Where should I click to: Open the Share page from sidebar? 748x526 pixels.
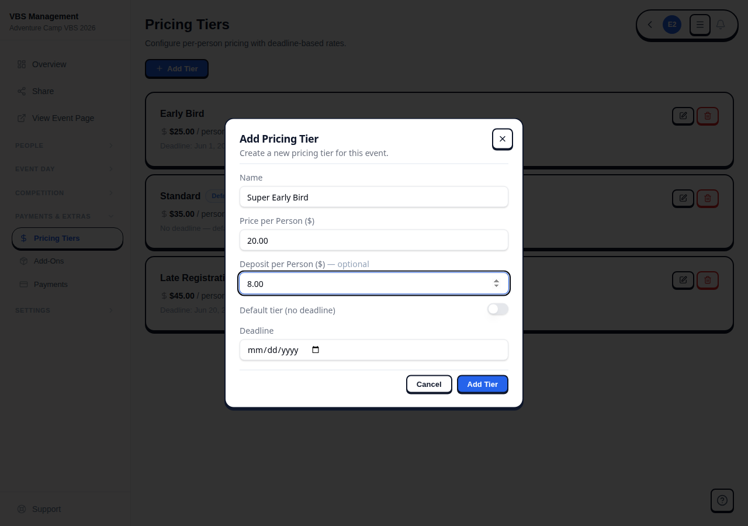43,91
